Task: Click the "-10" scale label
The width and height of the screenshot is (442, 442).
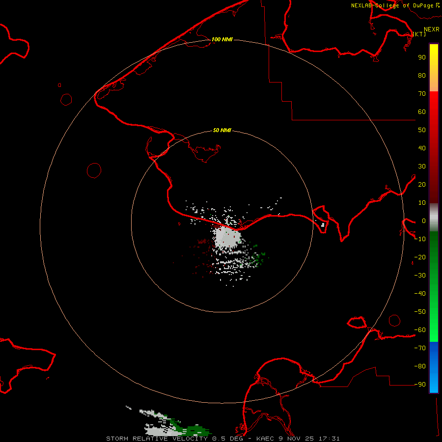Action: (x=420, y=239)
